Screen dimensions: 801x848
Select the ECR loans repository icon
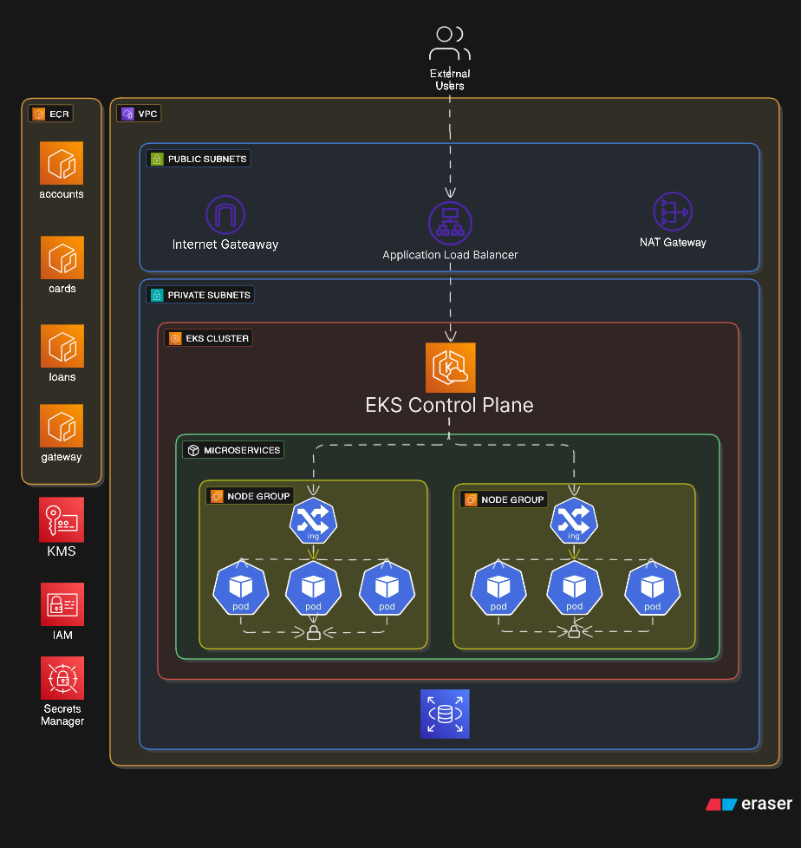click(62, 346)
